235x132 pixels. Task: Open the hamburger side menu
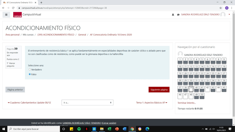point(6,15)
